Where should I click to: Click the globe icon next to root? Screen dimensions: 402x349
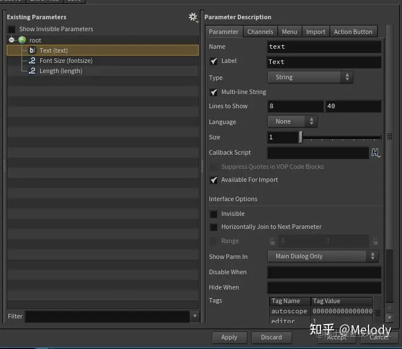tap(22, 40)
